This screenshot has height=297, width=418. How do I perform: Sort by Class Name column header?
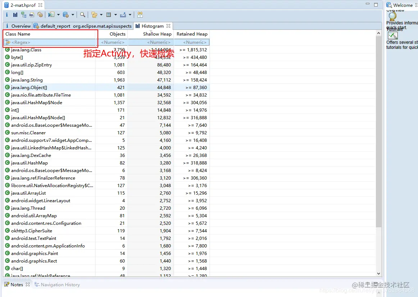(x=49, y=34)
